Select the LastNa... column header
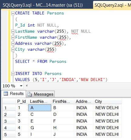131x140 pixels. [x=40, y=101]
